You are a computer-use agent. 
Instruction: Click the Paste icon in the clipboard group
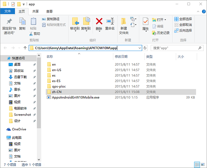(x=33, y=24)
